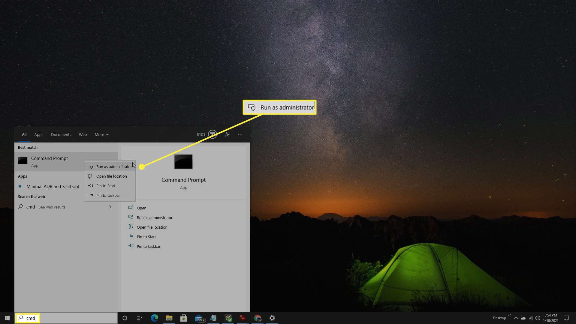The height and width of the screenshot is (324, 576).
Task: Expand the cmd web results chevron
Action: click(110, 207)
